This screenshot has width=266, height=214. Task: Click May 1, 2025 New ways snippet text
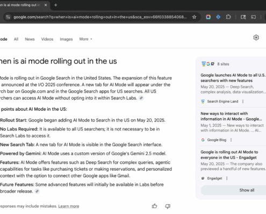pos(232,128)
